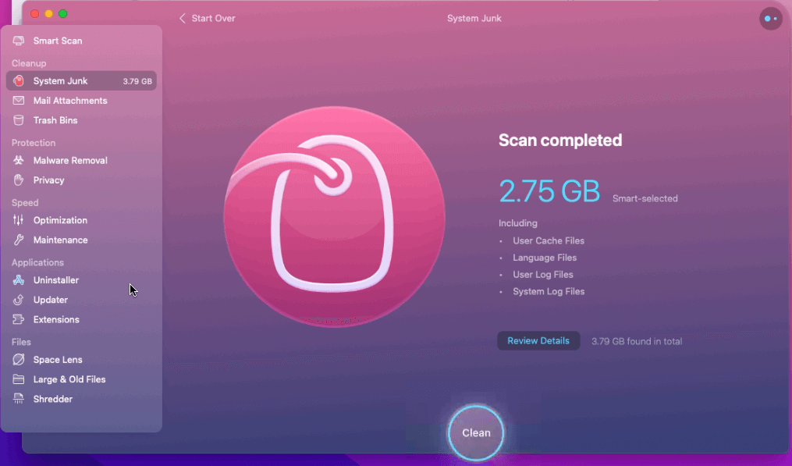Click the Scan completed heading
Image resolution: width=792 pixels, height=466 pixels.
[560, 140]
